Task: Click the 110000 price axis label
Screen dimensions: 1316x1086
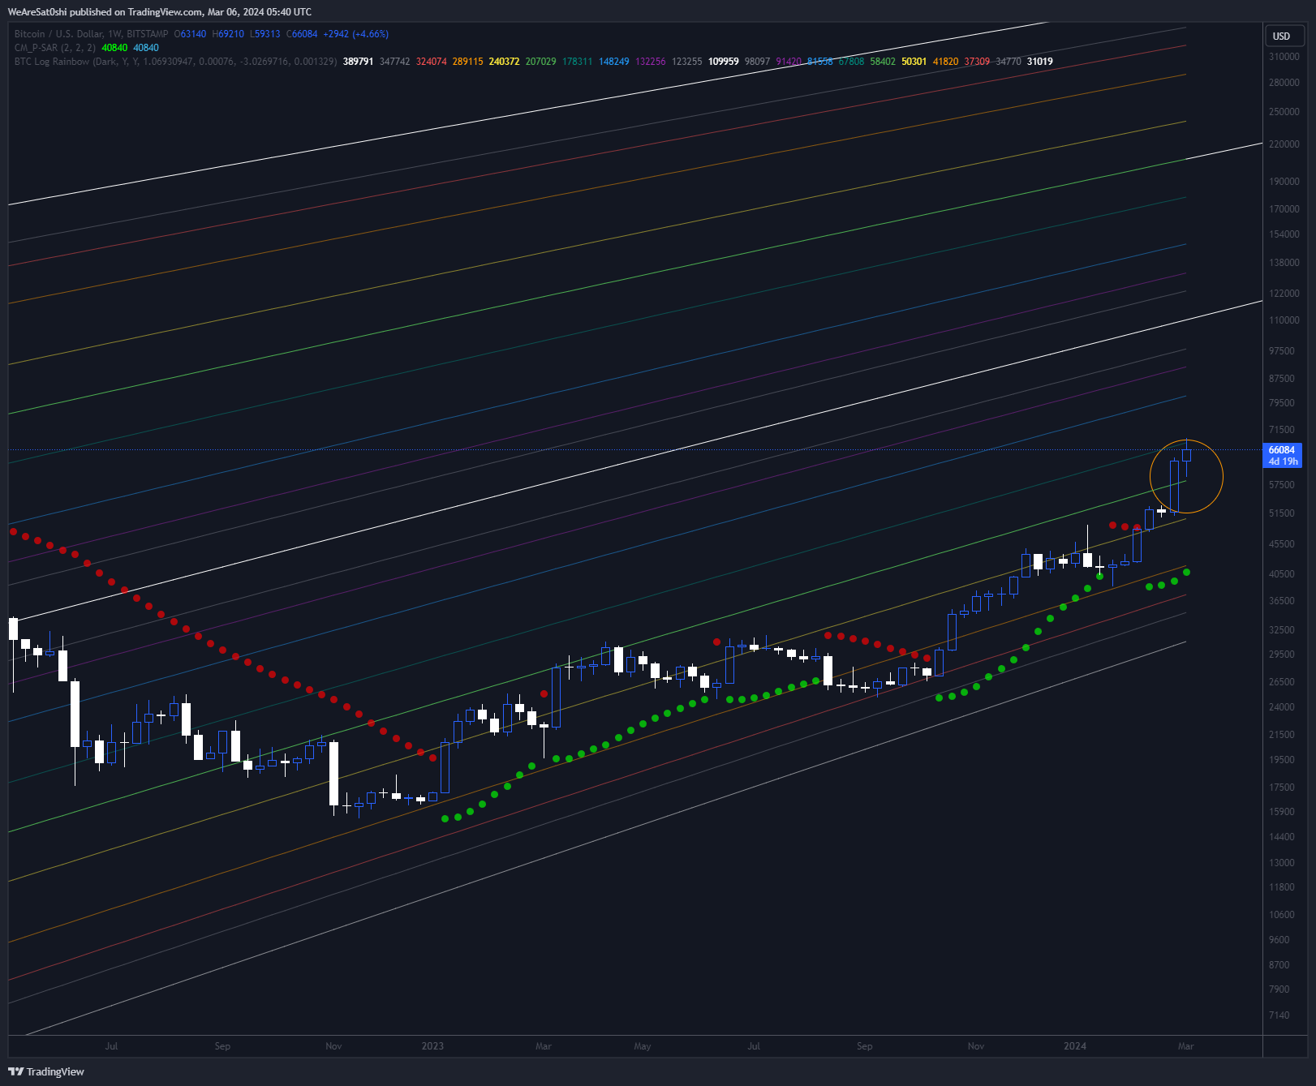Action: click(1284, 320)
